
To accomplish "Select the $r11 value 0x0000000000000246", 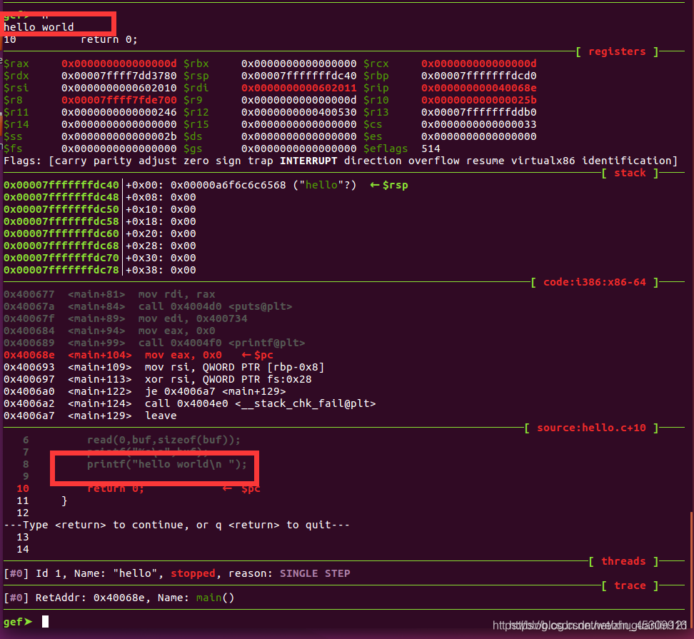I will (119, 112).
